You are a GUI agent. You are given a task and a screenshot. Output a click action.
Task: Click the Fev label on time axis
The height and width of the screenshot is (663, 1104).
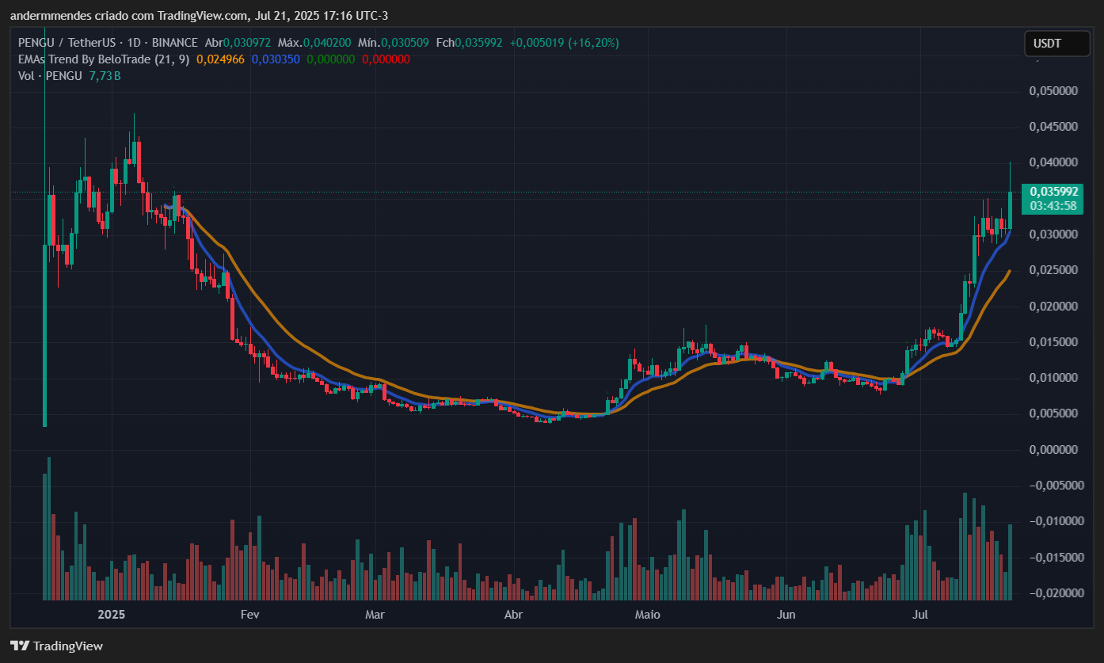pos(249,615)
